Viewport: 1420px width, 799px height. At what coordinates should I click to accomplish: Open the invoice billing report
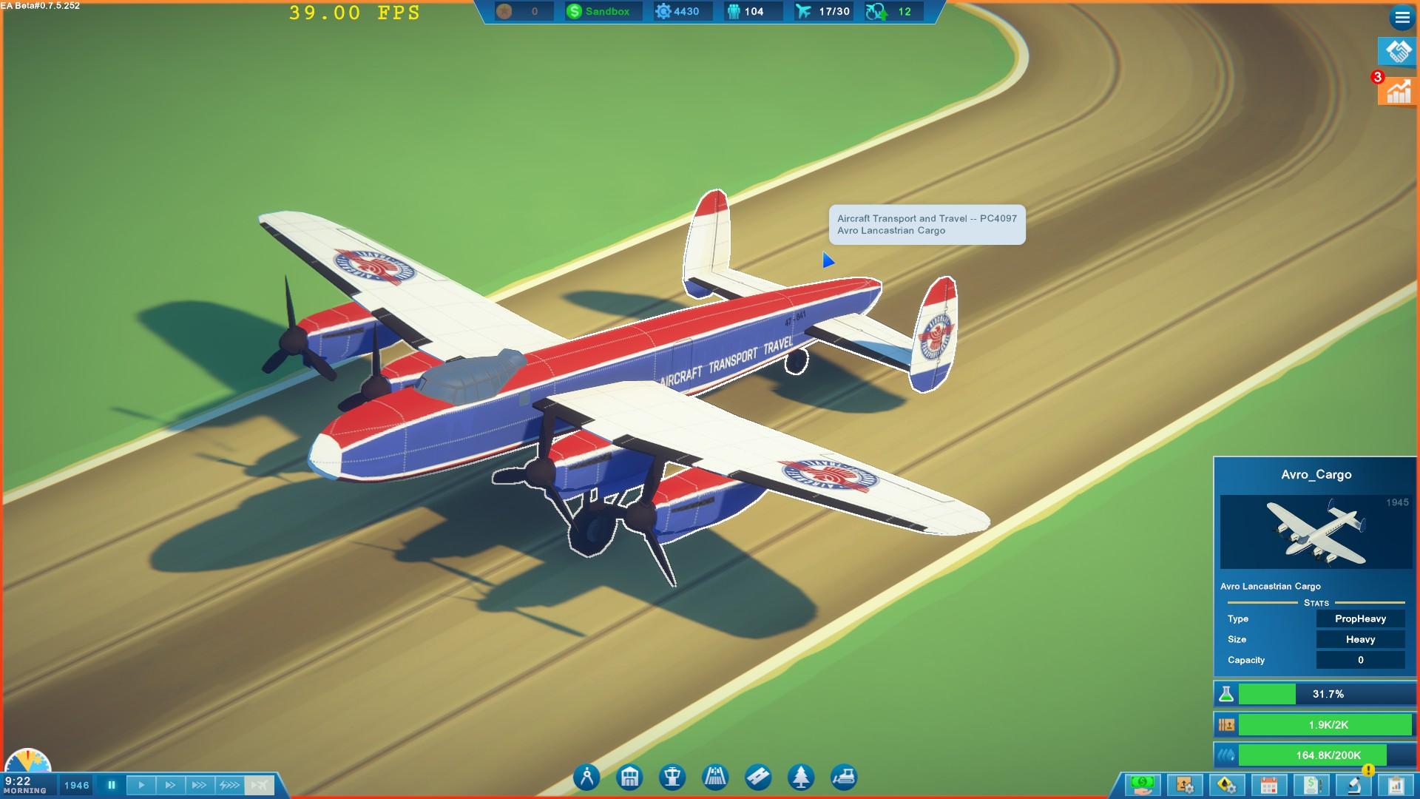pyautogui.click(x=1312, y=784)
